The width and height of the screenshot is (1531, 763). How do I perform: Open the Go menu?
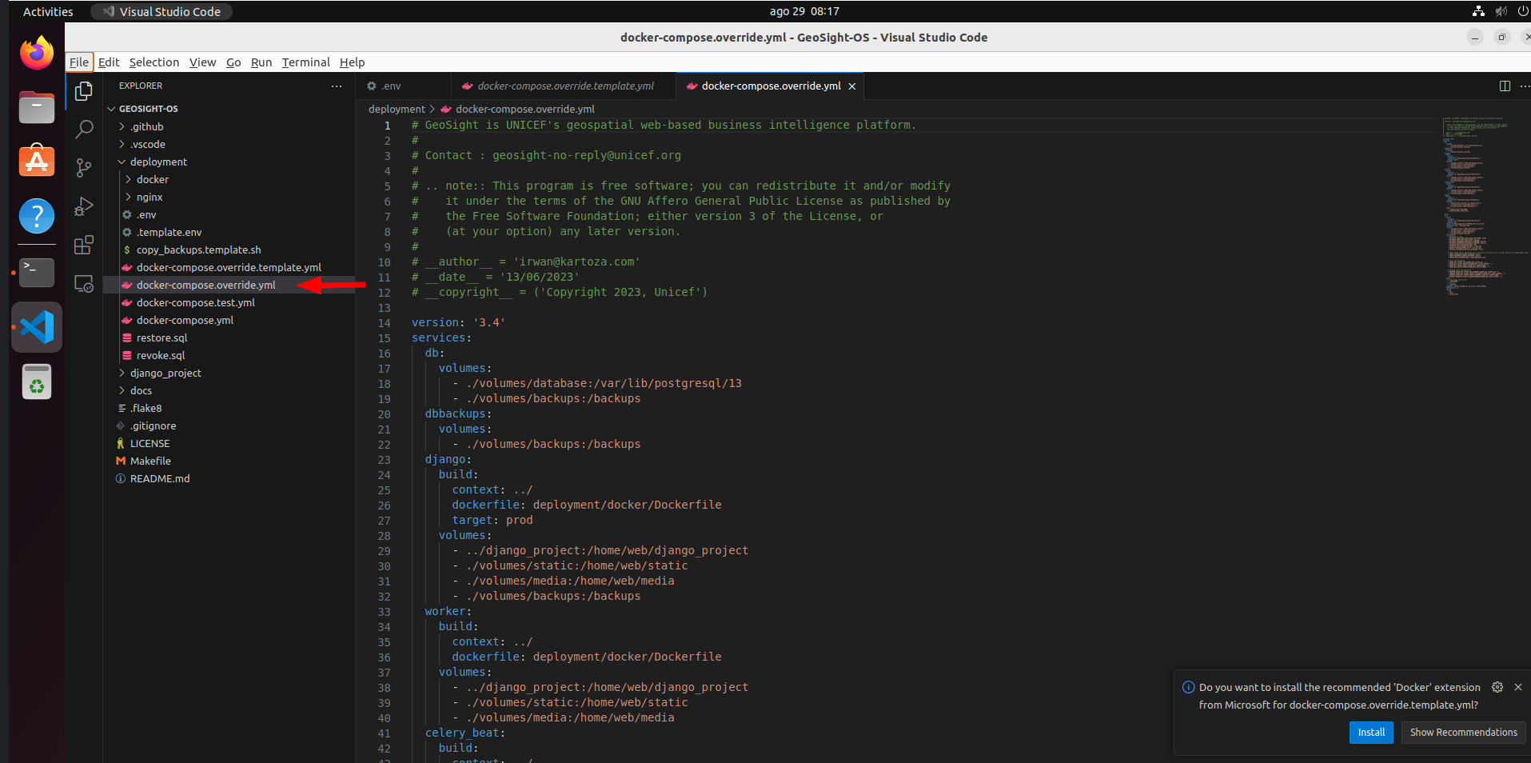tap(233, 62)
